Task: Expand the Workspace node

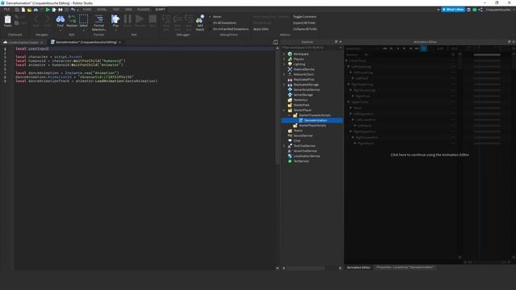Action: click(x=285, y=54)
